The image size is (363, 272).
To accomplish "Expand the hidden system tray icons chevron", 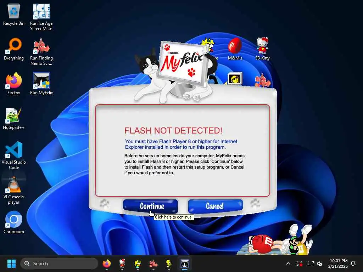I will click(x=288, y=263).
